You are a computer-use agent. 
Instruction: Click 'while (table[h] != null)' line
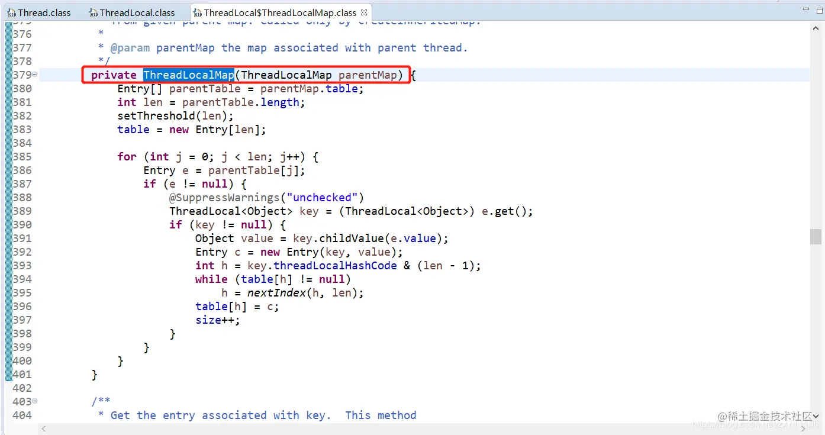click(x=273, y=279)
